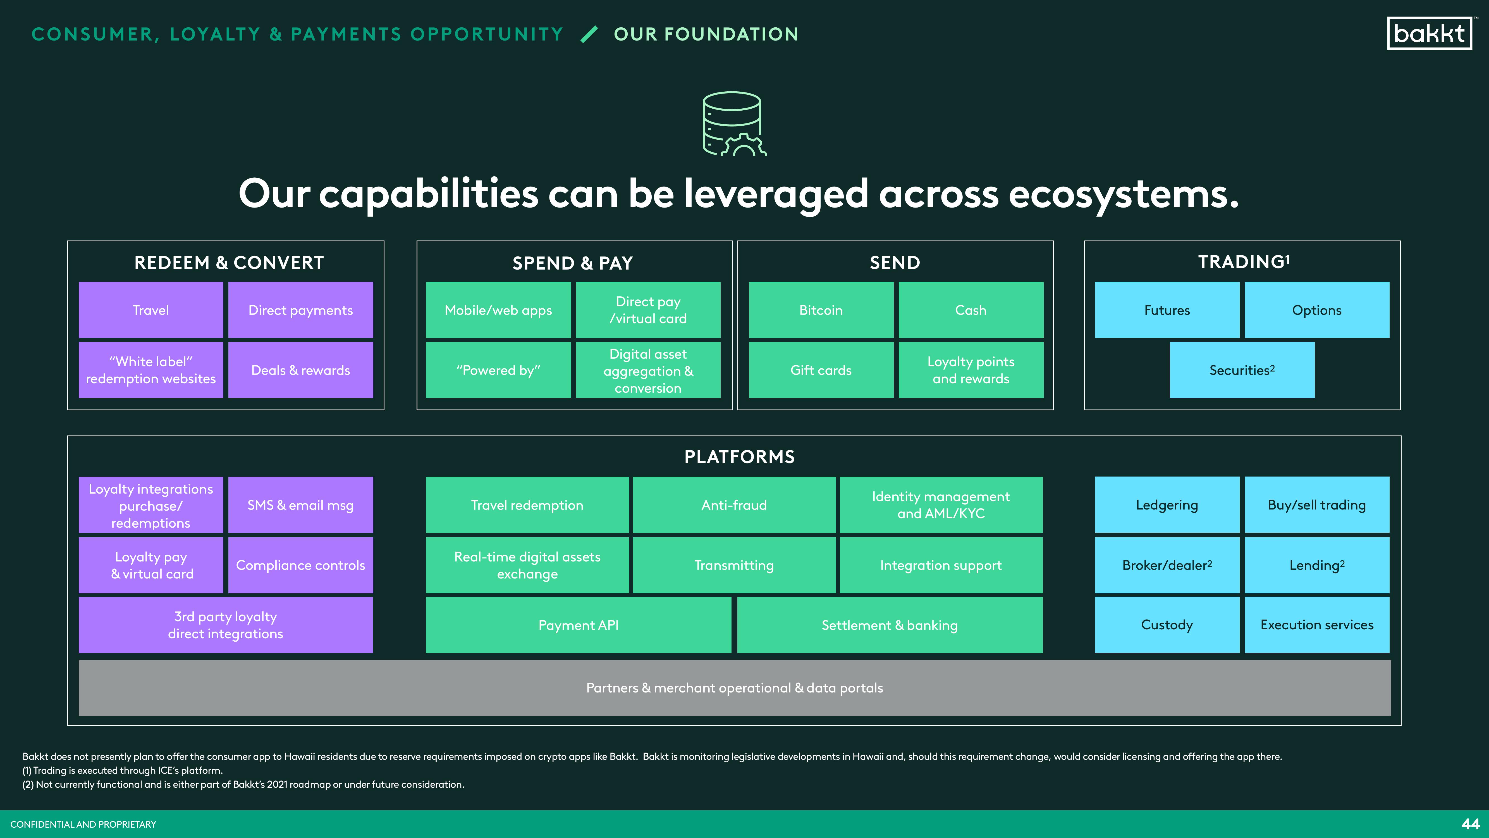Screen dimensions: 1489x838
Task: Select the Transmitting tile
Action: (734, 565)
